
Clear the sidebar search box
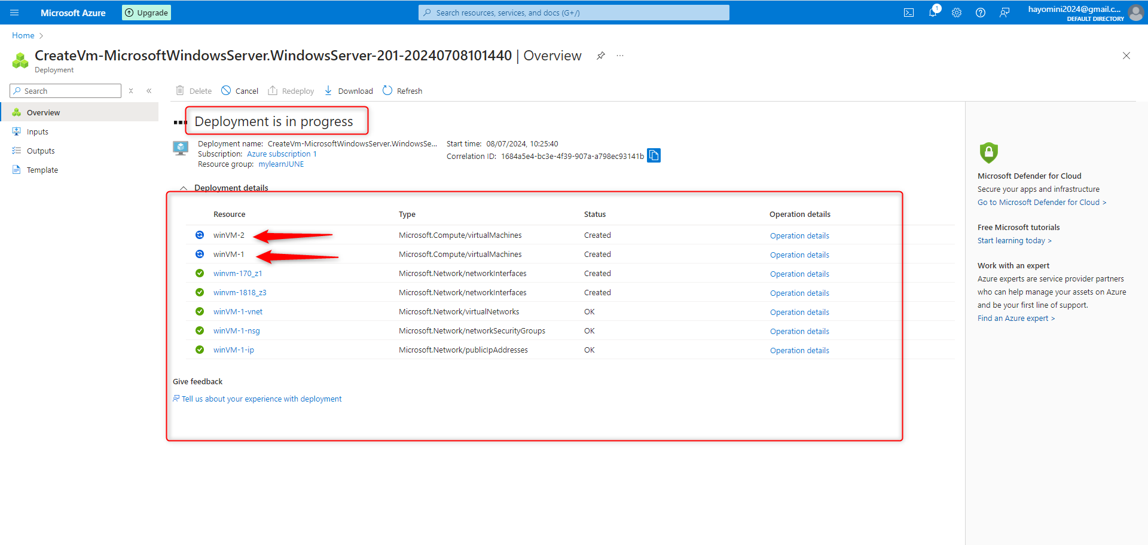pyautogui.click(x=131, y=91)
